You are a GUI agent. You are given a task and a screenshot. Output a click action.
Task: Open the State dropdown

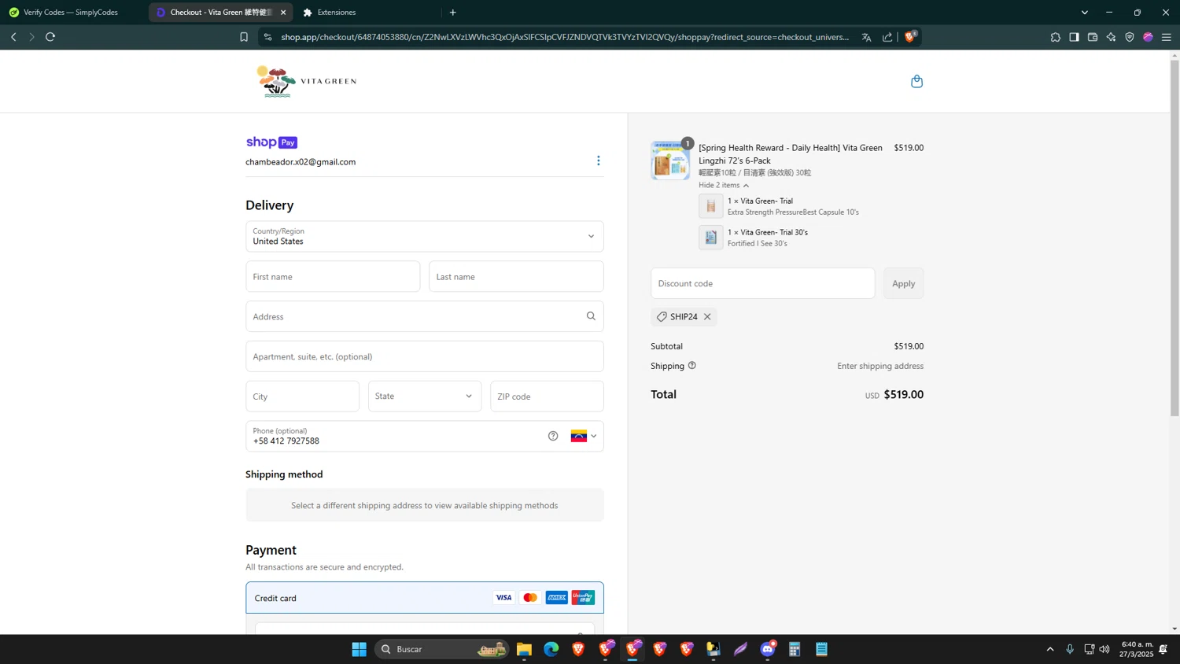click(x=425, y=397)
